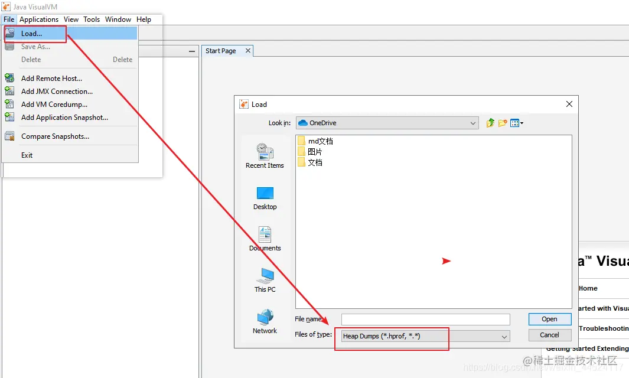Click the Open button
Image resolution: width=629 pixels, height=378 pixels.
[x=550, y=319]
